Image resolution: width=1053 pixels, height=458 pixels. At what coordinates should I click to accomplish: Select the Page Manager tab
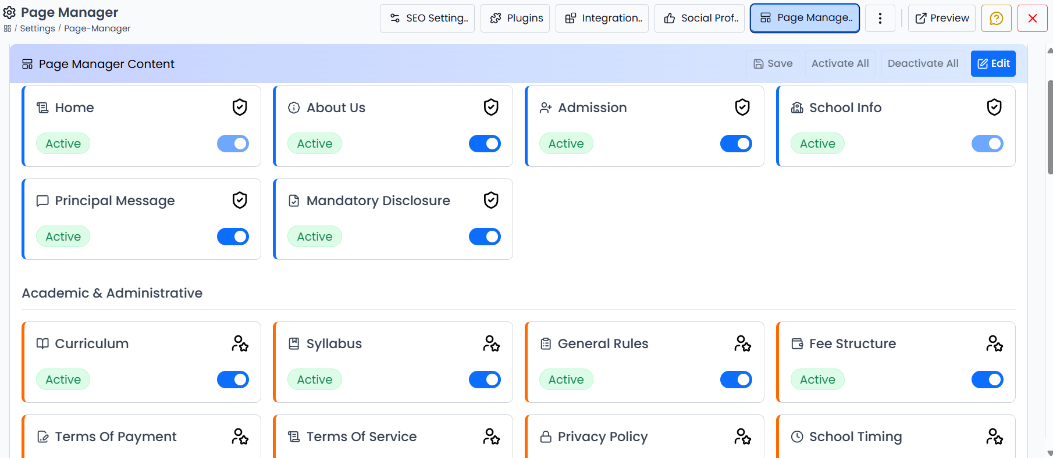(x=805, y=18)
